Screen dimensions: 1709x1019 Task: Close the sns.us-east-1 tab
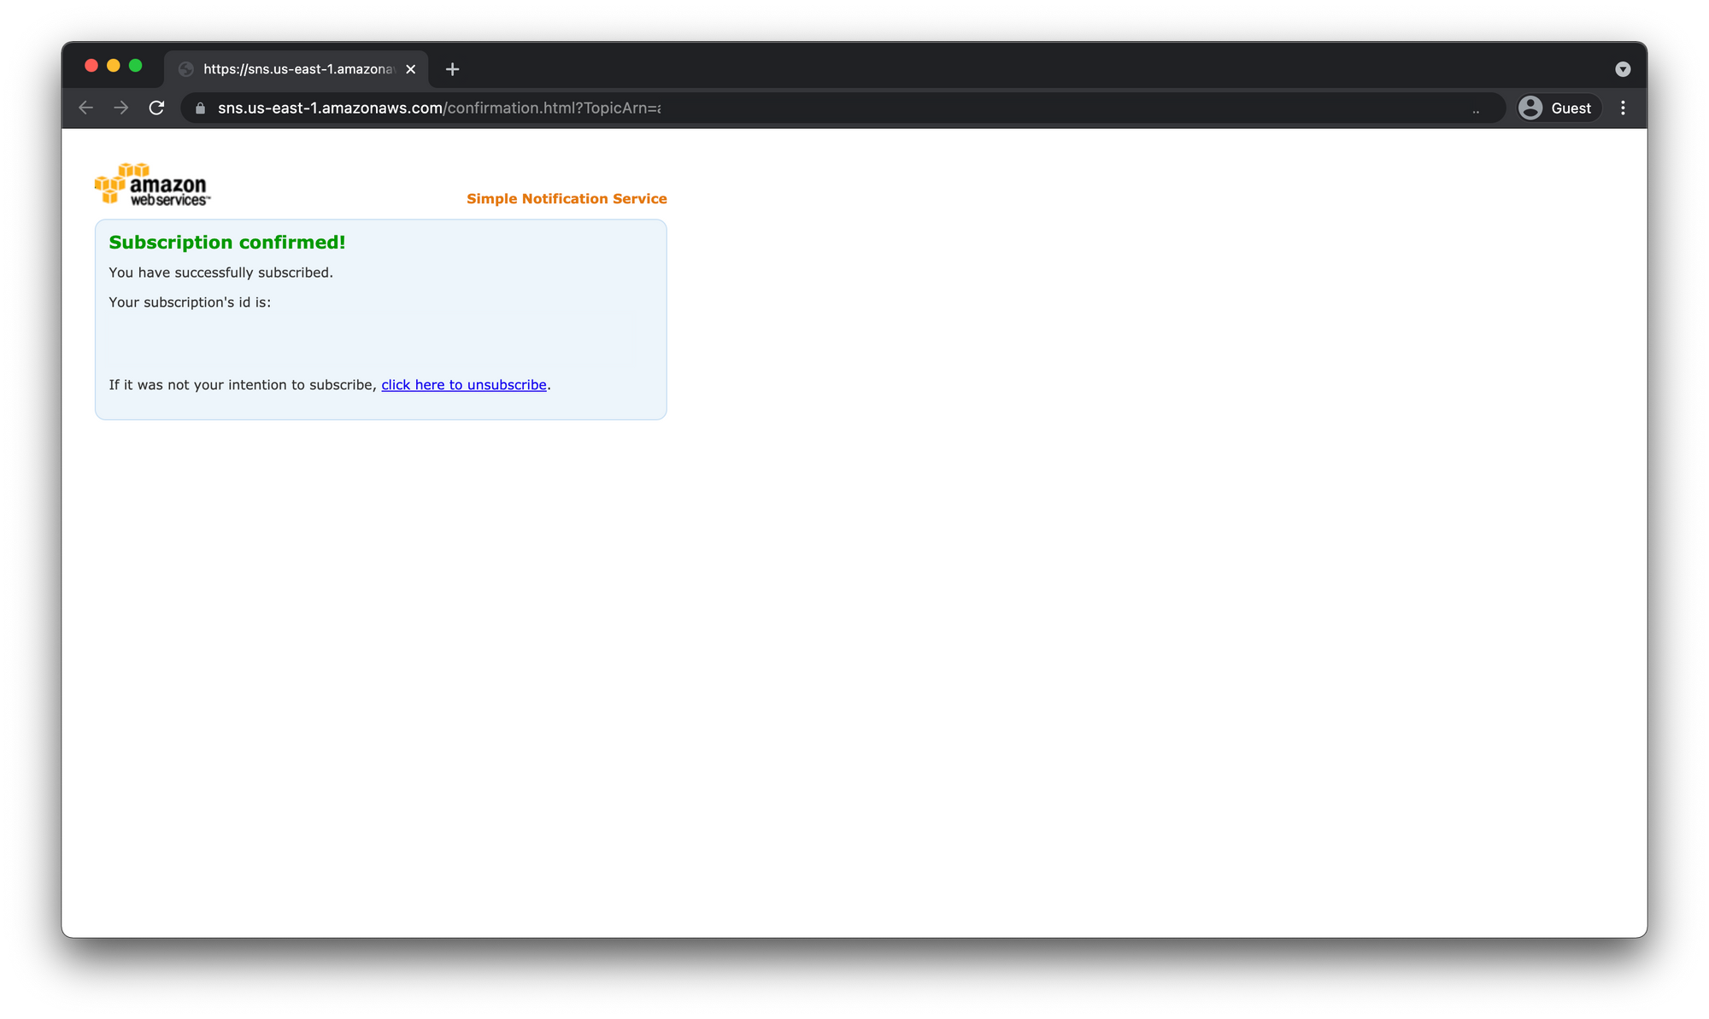(411, 69)
